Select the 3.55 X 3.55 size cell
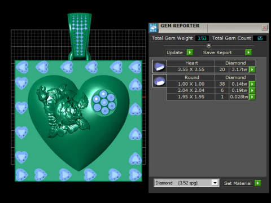 191,69
